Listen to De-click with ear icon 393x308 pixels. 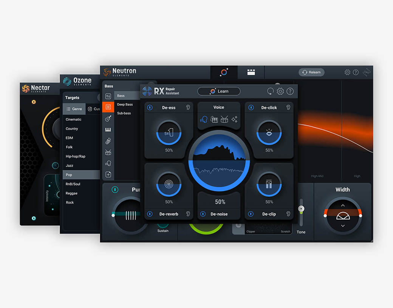click(288, 108)
